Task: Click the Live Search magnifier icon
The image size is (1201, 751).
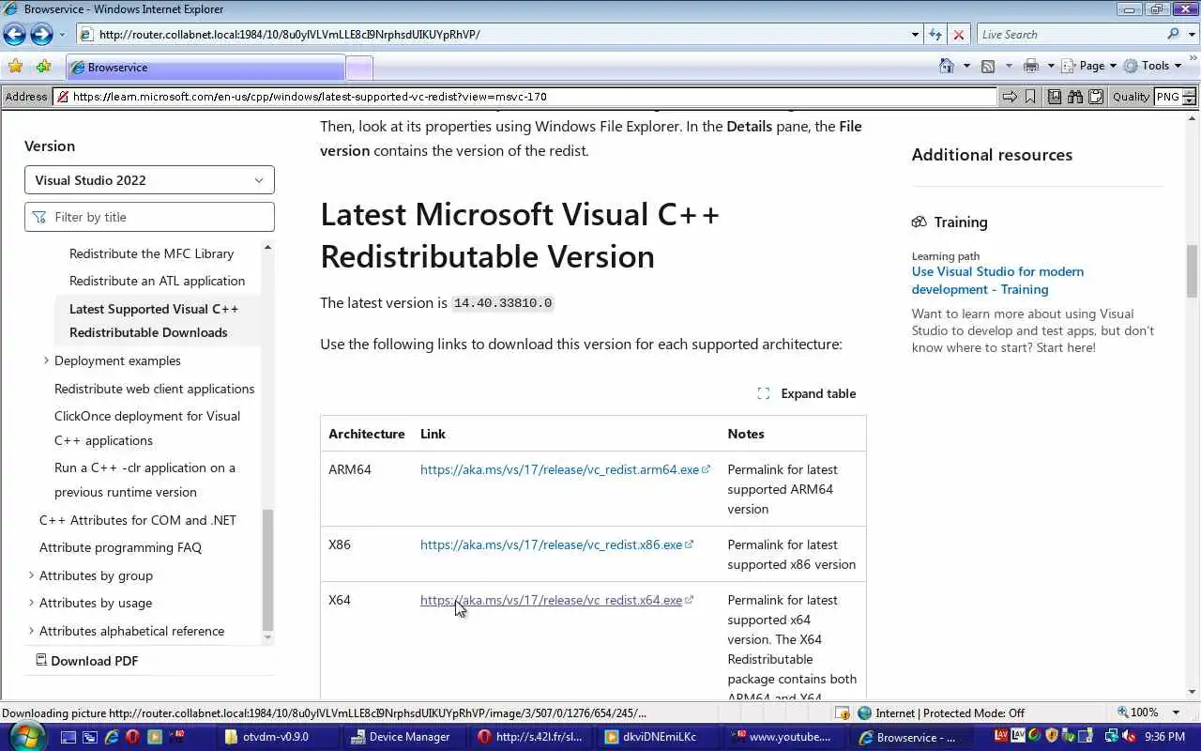Action: (x=1173, y=34)
